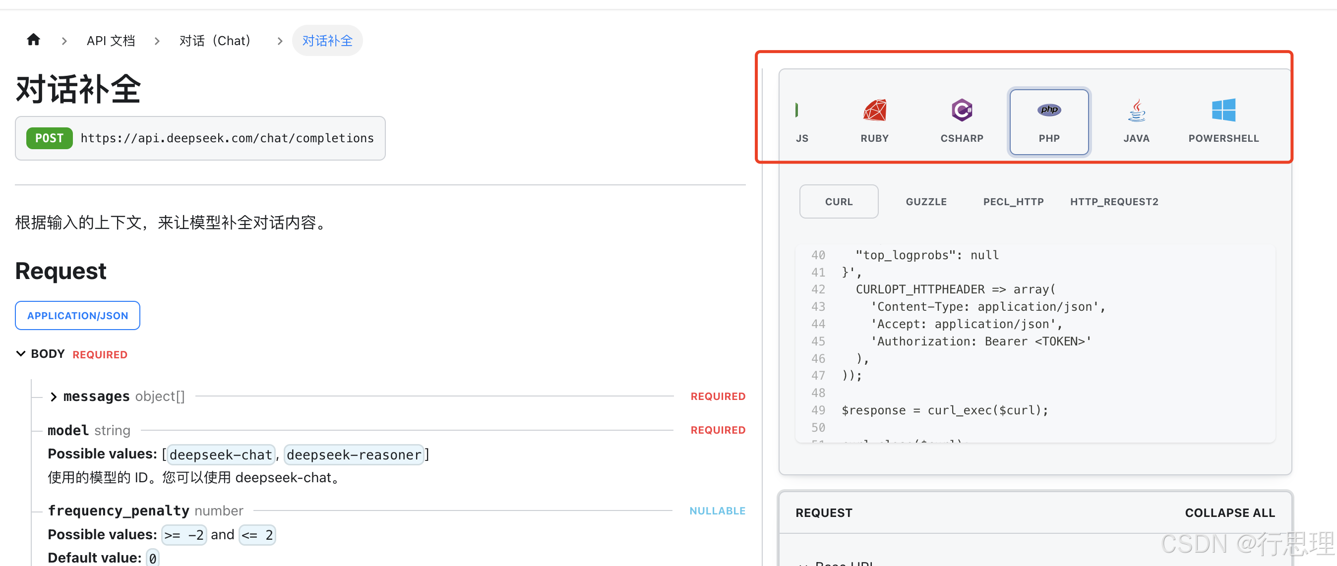Screen dimensions: 1337x566
Task: Open the HTTP_REQUEST2 variant tab
Action: tap(1113, 202)
